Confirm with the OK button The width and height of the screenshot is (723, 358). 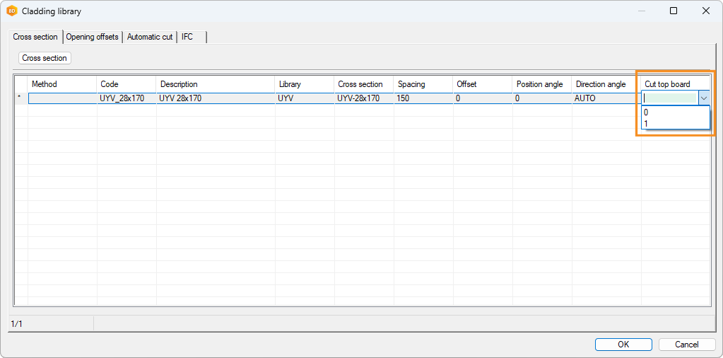pyautogui.click(x=623, y=345)
